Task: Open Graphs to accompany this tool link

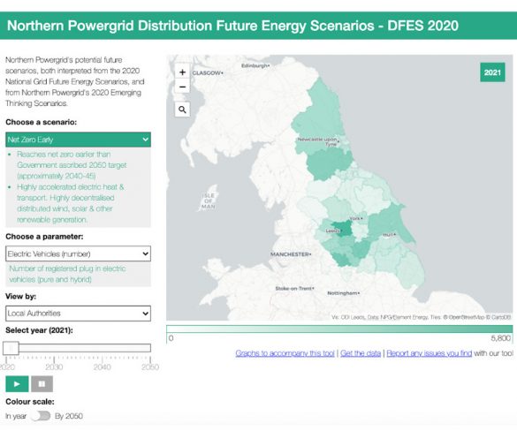Action: 285,353
